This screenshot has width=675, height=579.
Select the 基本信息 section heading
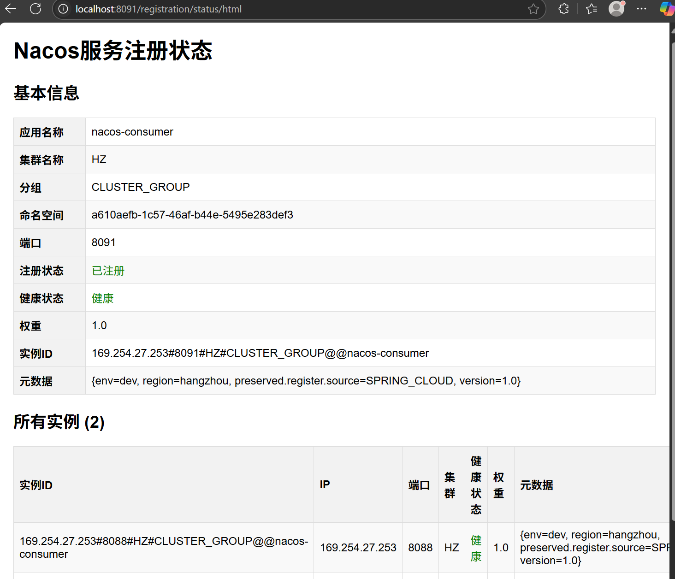pyautogui.click(x=46, y=93)
